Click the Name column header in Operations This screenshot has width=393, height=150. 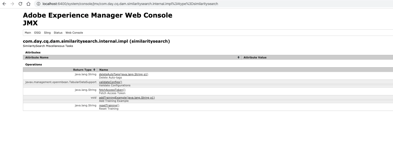[245, 70]
